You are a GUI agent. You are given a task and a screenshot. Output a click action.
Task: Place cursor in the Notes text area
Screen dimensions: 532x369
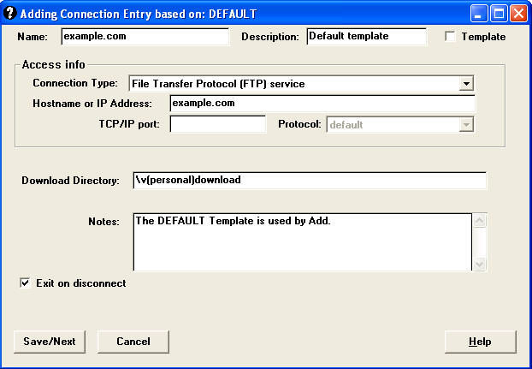point(302,242)
